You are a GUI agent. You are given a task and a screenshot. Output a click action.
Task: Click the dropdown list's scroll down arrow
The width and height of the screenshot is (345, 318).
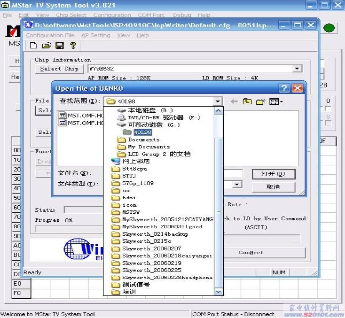[x=218, y=292]
